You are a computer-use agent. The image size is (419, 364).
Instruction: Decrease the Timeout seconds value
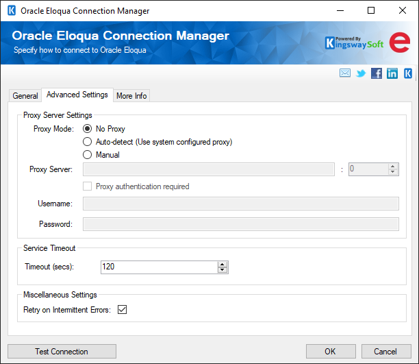click(223, 270)
